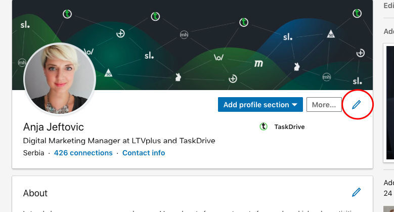Open the 426 connections link
The image size is (394, 212).
[83, 153]
